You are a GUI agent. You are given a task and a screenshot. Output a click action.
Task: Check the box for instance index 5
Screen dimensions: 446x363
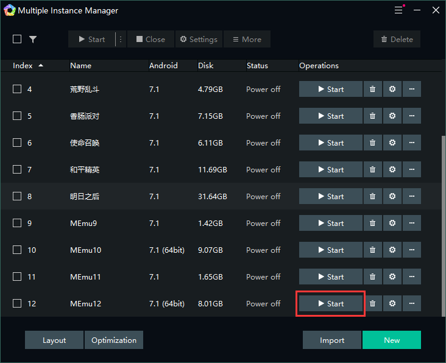[x=17, y=116]
